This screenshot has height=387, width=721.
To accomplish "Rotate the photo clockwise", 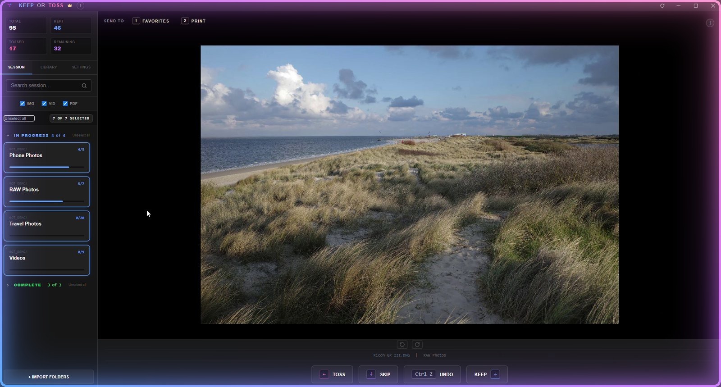I will (x=417, y=345).
